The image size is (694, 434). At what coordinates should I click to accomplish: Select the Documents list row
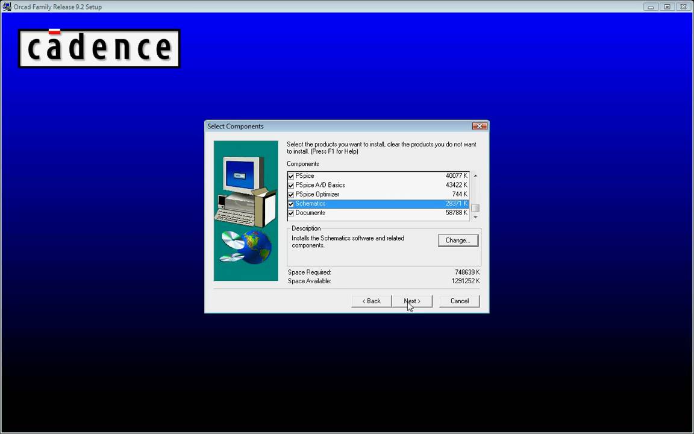378,213
